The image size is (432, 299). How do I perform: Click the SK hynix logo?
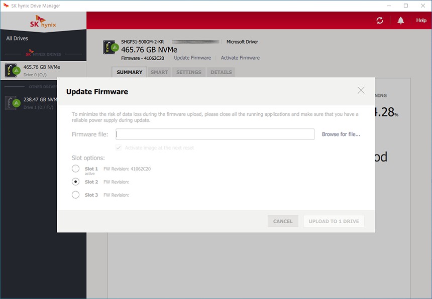(43, 22)
